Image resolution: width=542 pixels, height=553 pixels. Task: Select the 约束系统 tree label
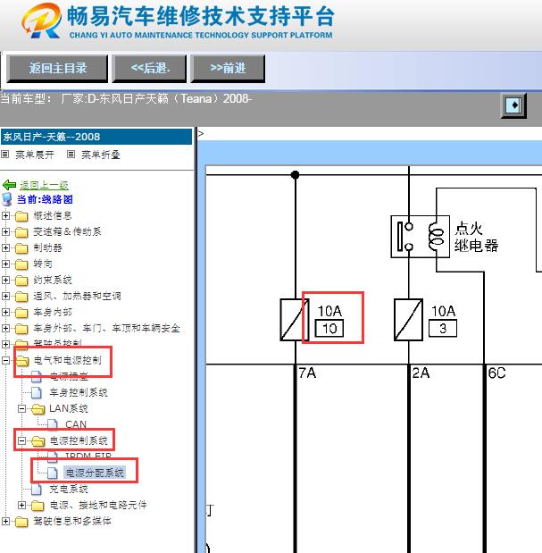click(53, 280)
